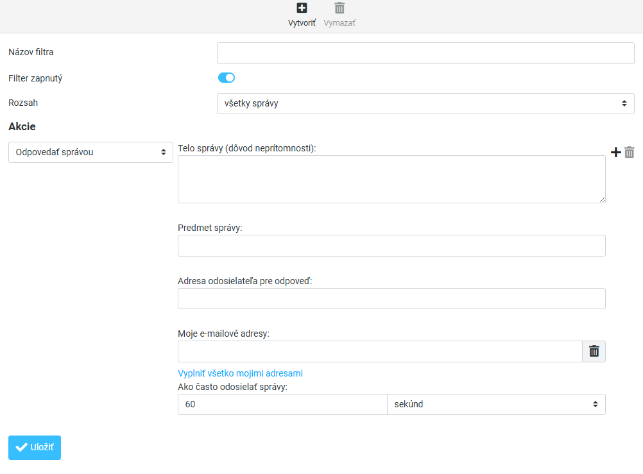The width and height of the screenshot is (643, 474).
Task: Click the Názov filtra label
Action: tap(31, 52)
